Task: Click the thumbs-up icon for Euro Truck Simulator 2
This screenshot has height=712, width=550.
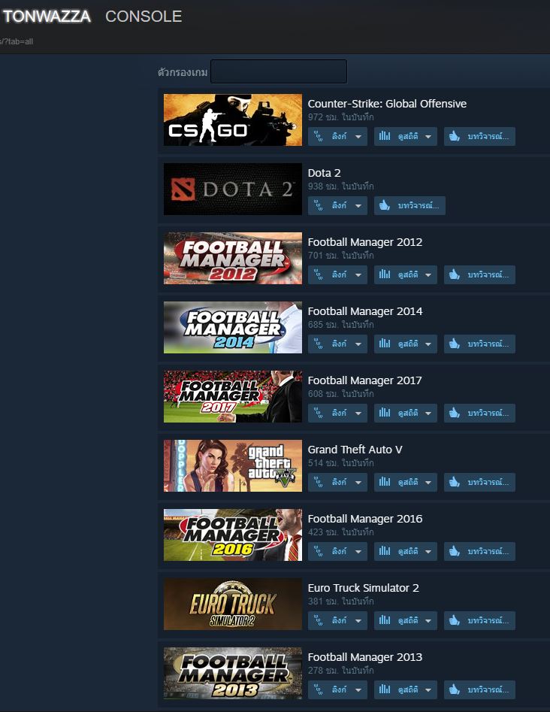Action: 455,620
